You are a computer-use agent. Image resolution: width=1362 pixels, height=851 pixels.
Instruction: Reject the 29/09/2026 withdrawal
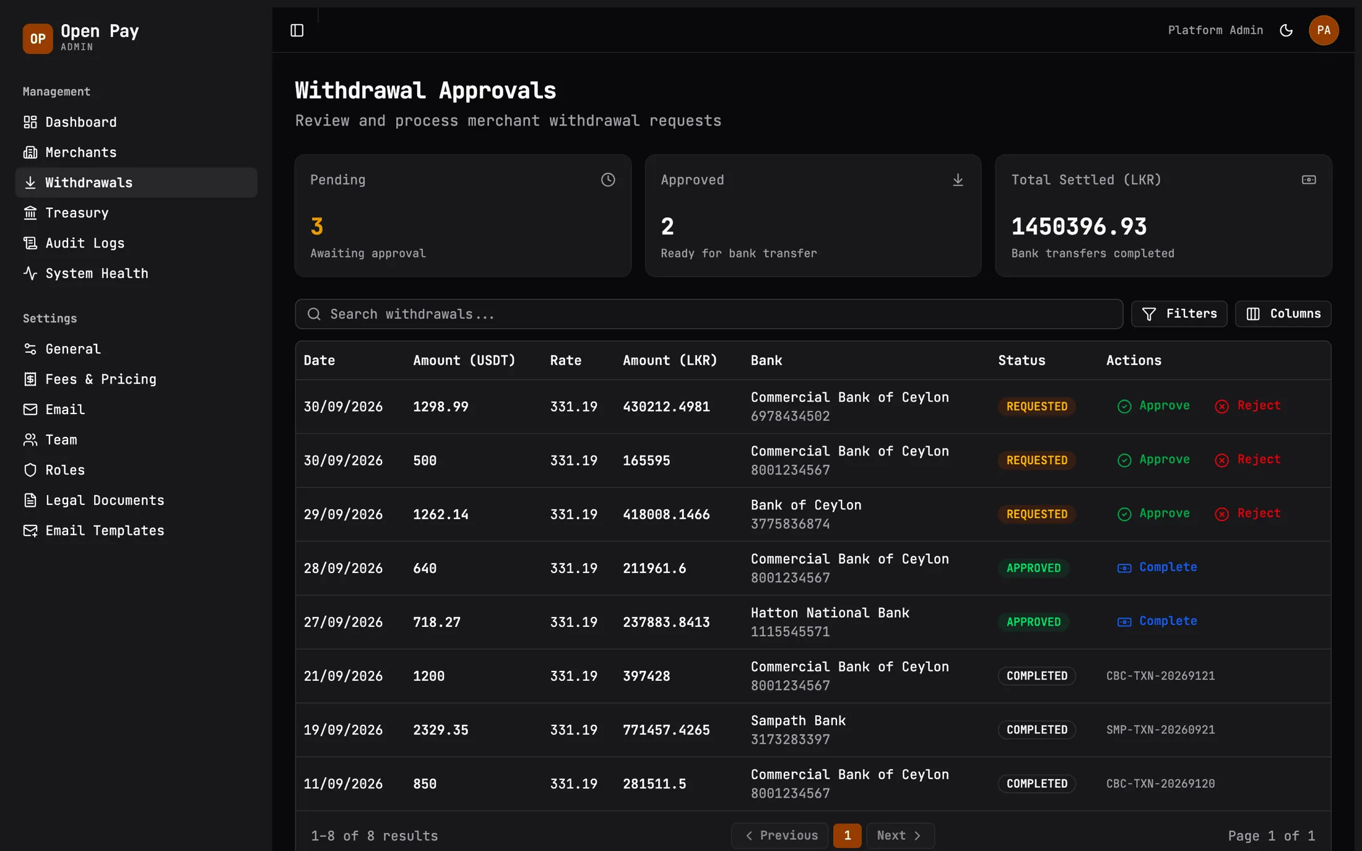[x=1247, y=514]
